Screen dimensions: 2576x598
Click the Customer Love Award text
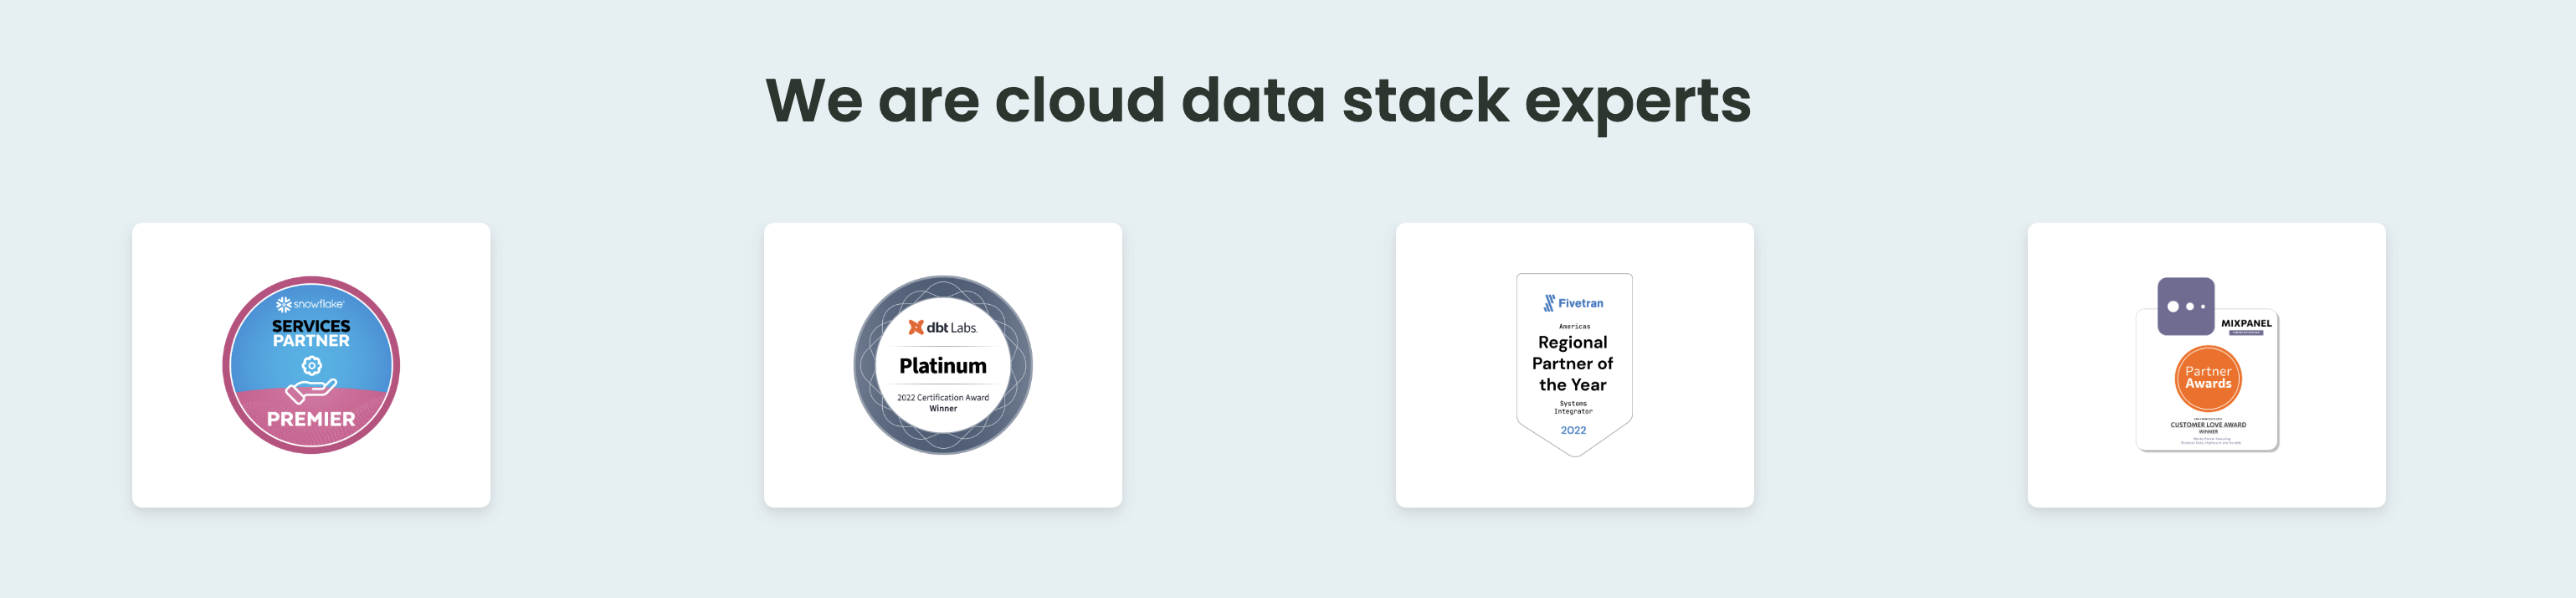[2207, 425]
